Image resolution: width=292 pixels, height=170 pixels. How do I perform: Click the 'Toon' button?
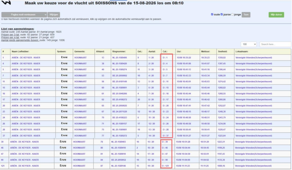[x=246, y=15]
